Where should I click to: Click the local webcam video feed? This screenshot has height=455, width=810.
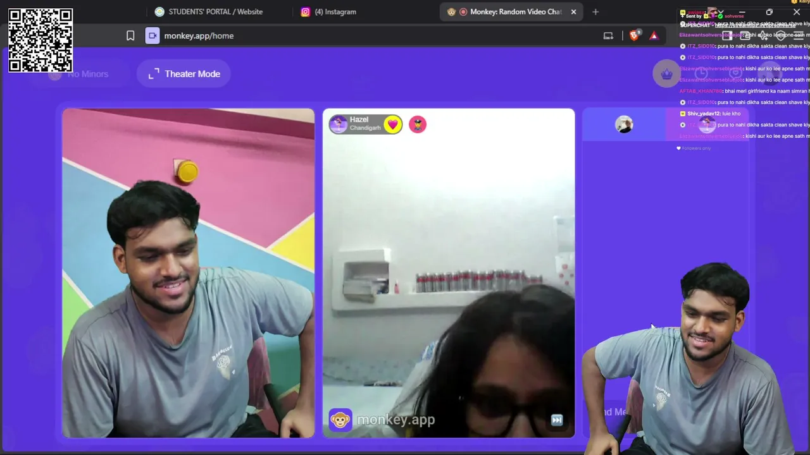coord(188,273)
